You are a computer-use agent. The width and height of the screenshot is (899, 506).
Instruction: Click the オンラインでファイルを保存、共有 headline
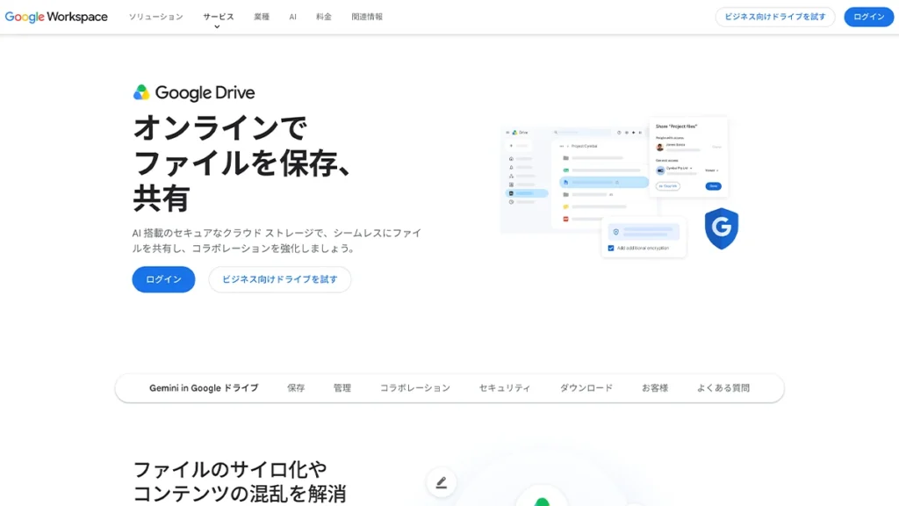(x=241, y=163)
